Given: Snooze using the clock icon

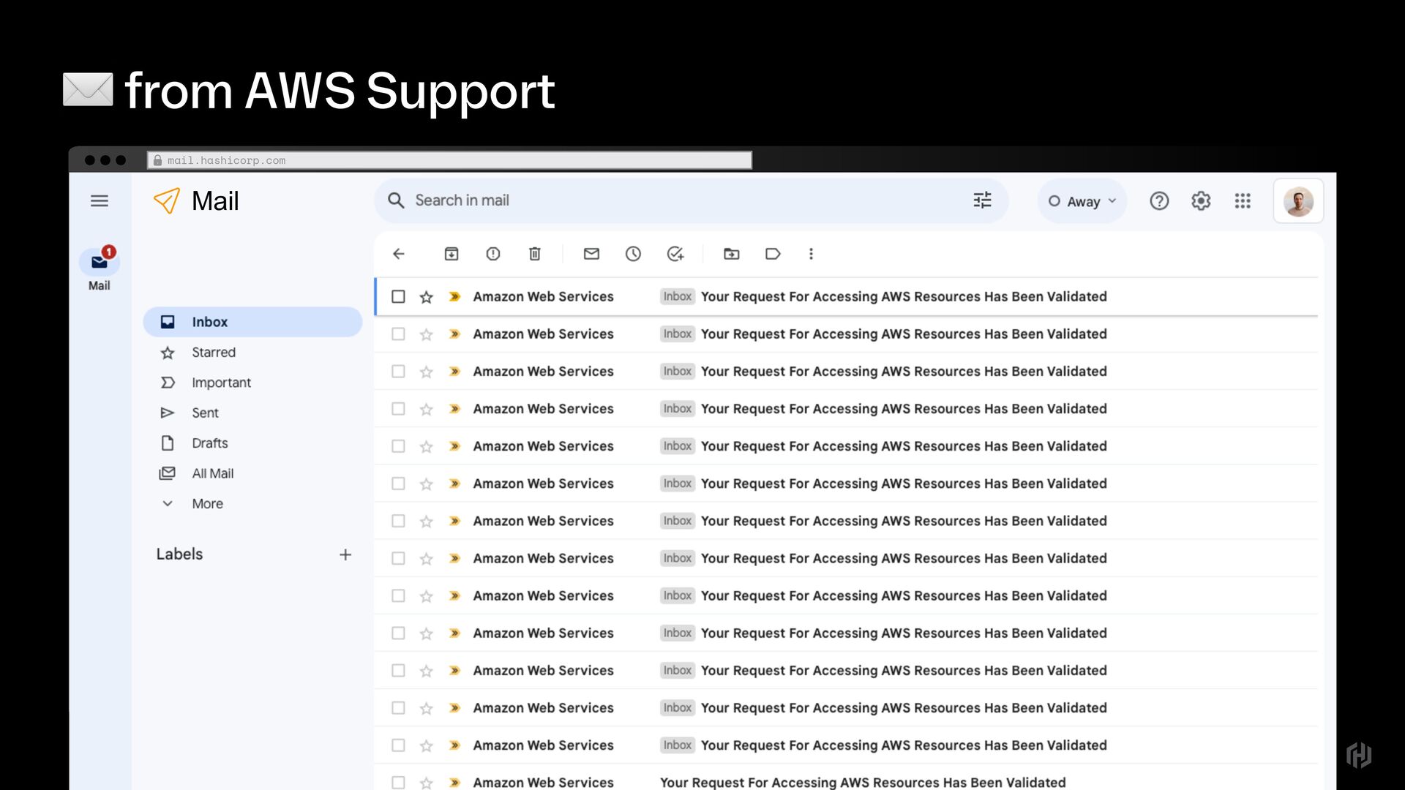Looking at the screenshot, I should pyautogui.click(x=633, y=254).
